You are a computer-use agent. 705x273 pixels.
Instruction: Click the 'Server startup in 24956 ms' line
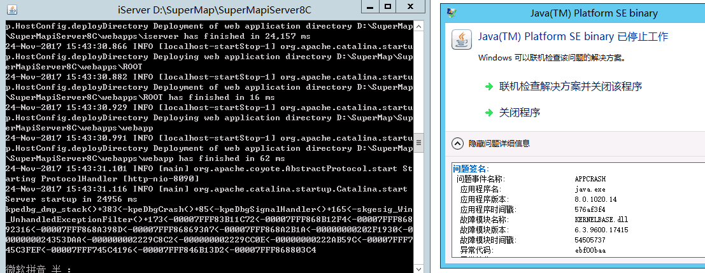pyautogui.click(x=71, y=199)
